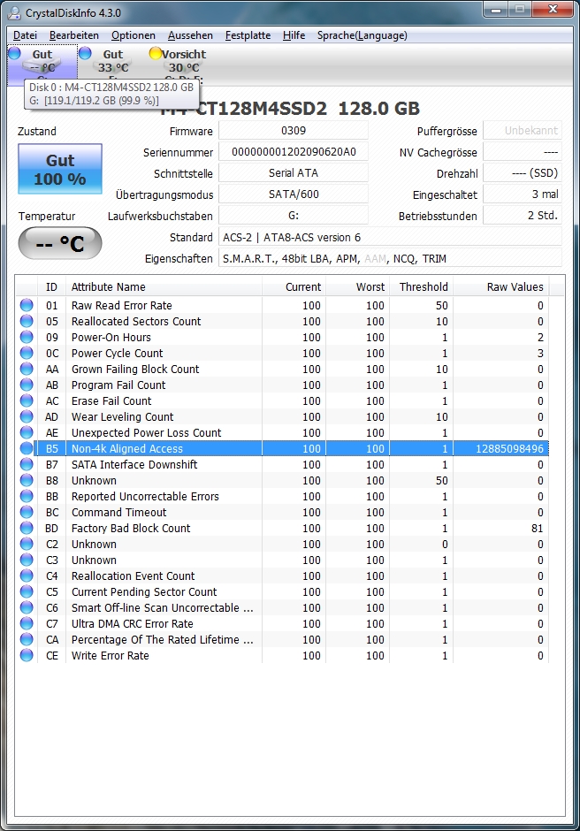Click the Raw Values column header
Viewport: 580px width, 831px height.
[501, 287]
